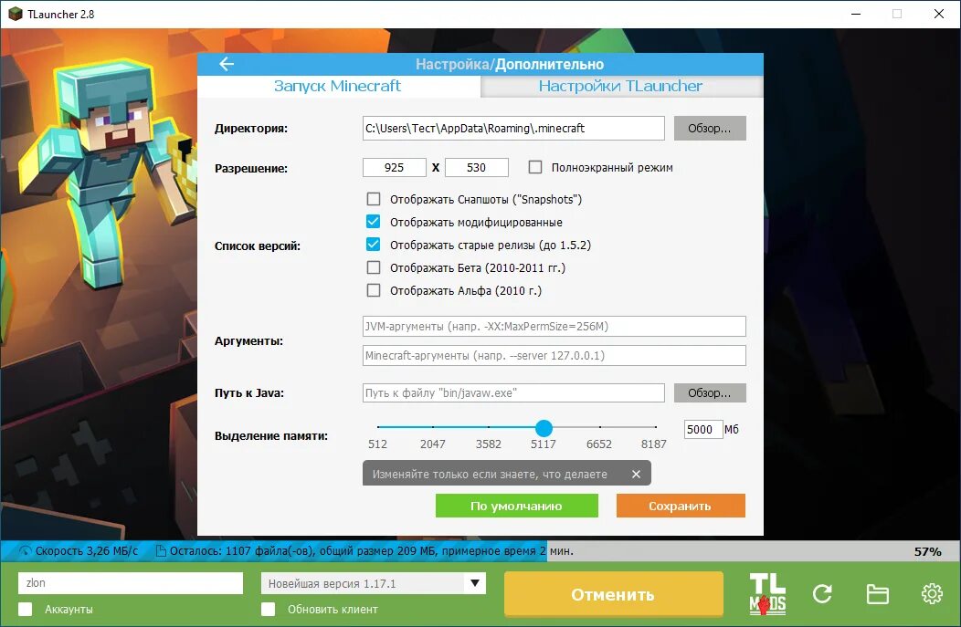
Task: Click the resolution height field 530
Action: [476, 167]
